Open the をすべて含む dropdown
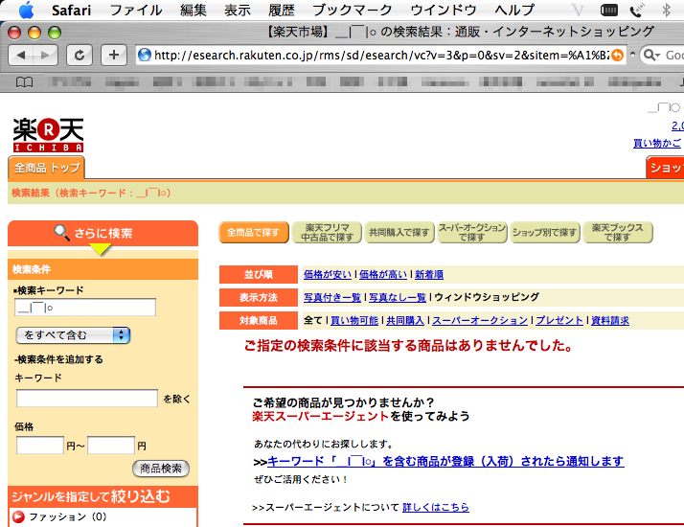 click(73, 335)
